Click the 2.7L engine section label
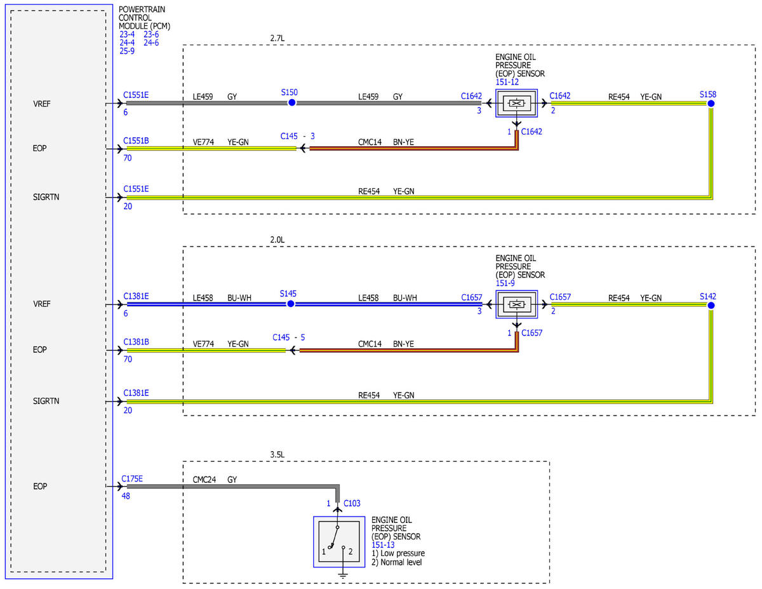 click(x=278, y=38)
